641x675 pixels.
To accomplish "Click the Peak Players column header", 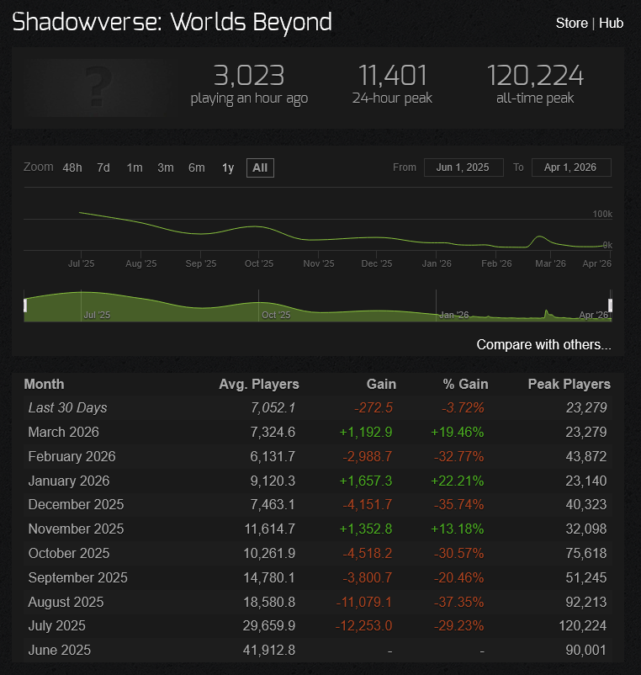I will click(x=569, y=384).
